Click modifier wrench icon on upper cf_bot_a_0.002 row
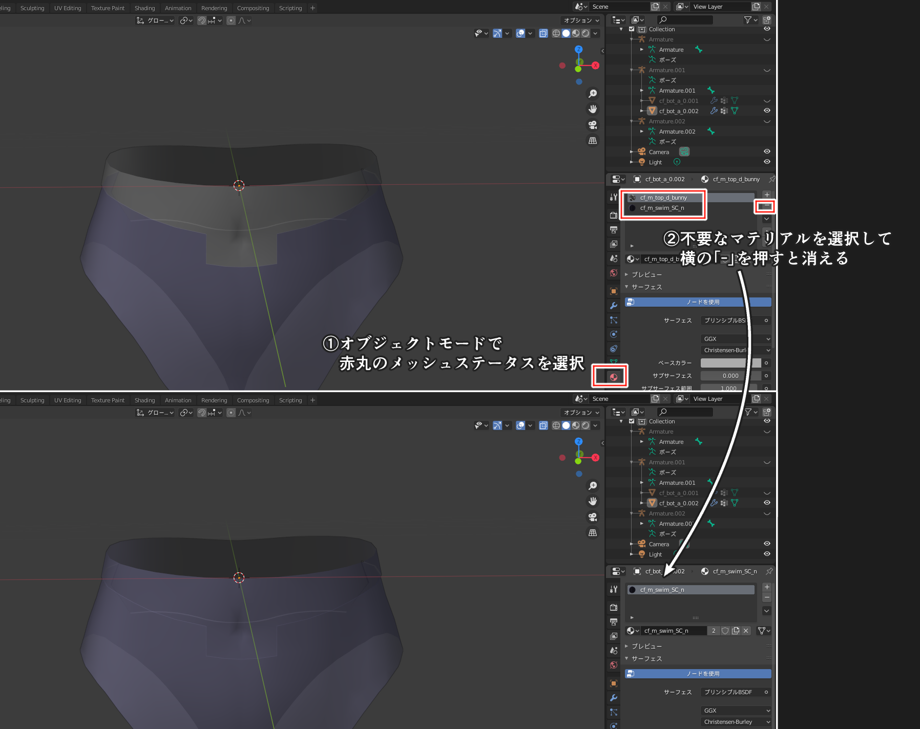The height and width of the screenshot is (729, 920). [x=714, y=111]
